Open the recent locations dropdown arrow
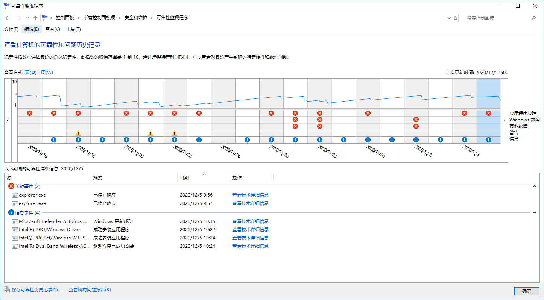This screenshot has height=300, width=544. point(27,18)
